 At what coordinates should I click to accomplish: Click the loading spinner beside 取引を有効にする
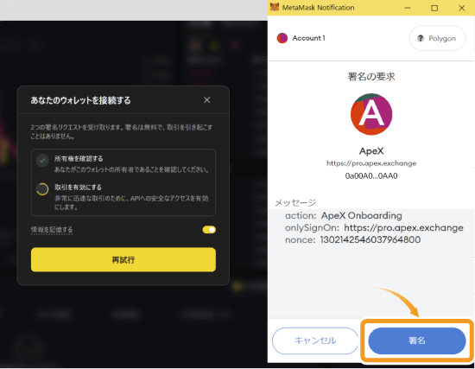coord(42,189)
